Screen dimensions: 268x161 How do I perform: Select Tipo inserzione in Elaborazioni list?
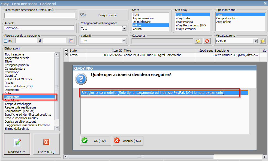click(x=29, y=54)
